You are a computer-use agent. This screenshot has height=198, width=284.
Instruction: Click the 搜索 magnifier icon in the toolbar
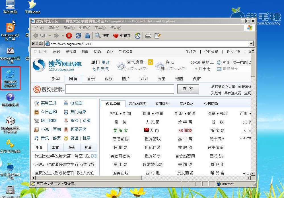tap(99, 35)
